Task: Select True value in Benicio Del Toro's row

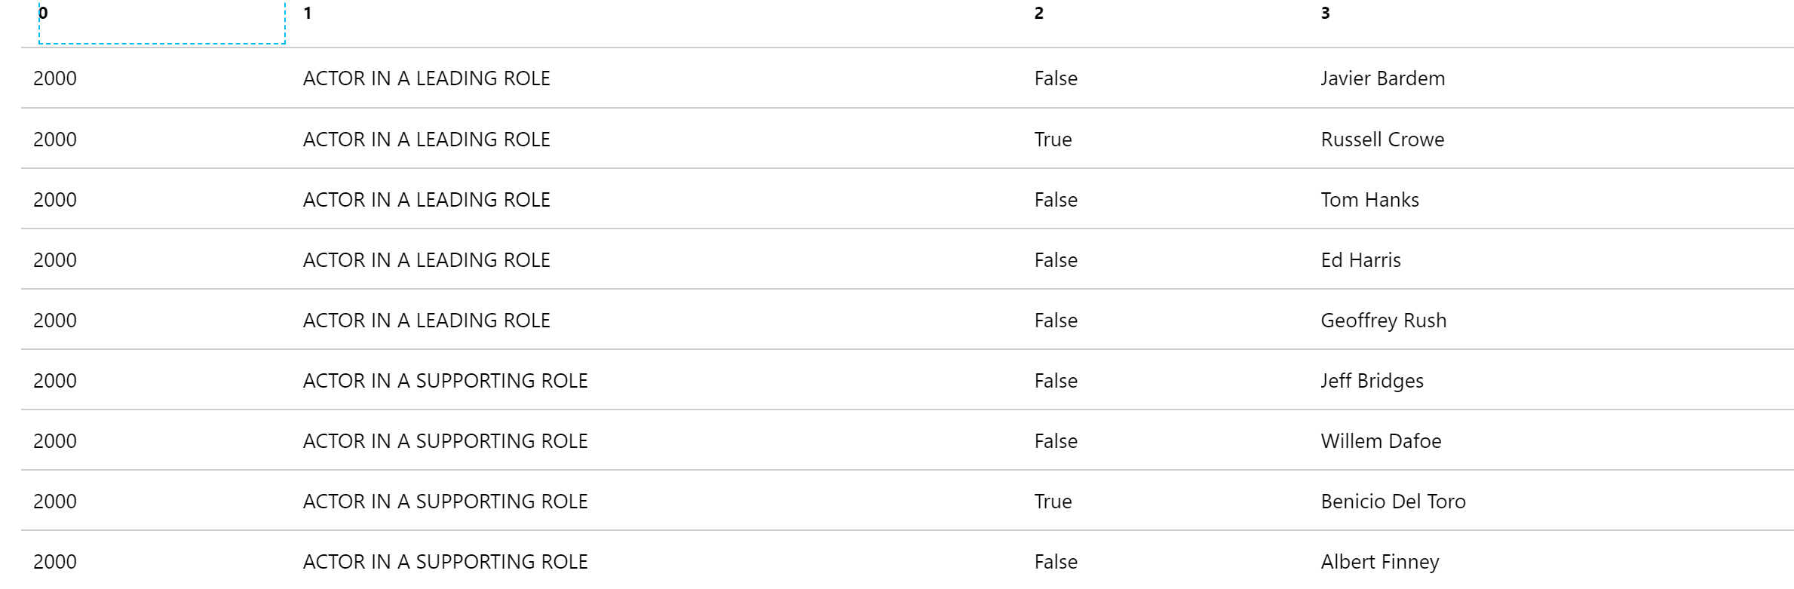Action: tap(1053, 502)
